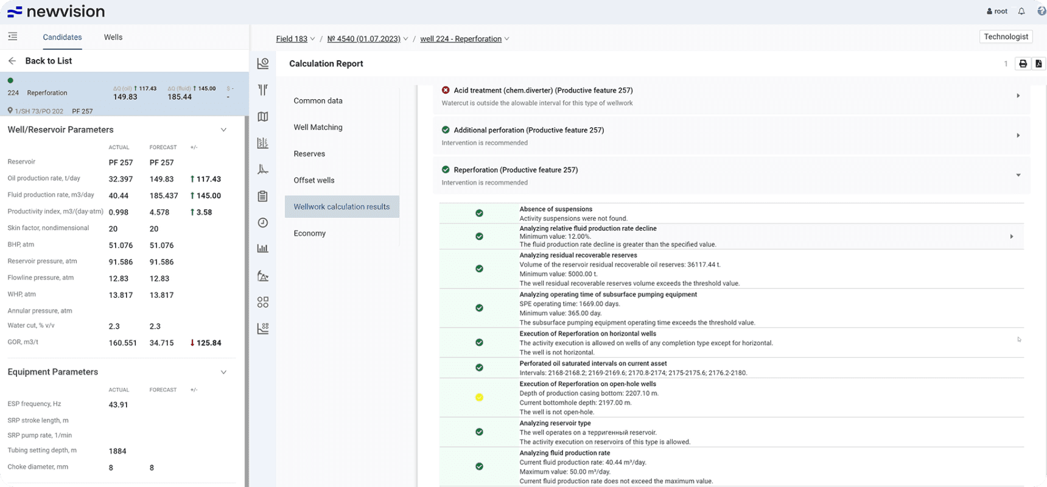
Task: Open the four-squares grid sidebar icon
Action: point(262,302)
